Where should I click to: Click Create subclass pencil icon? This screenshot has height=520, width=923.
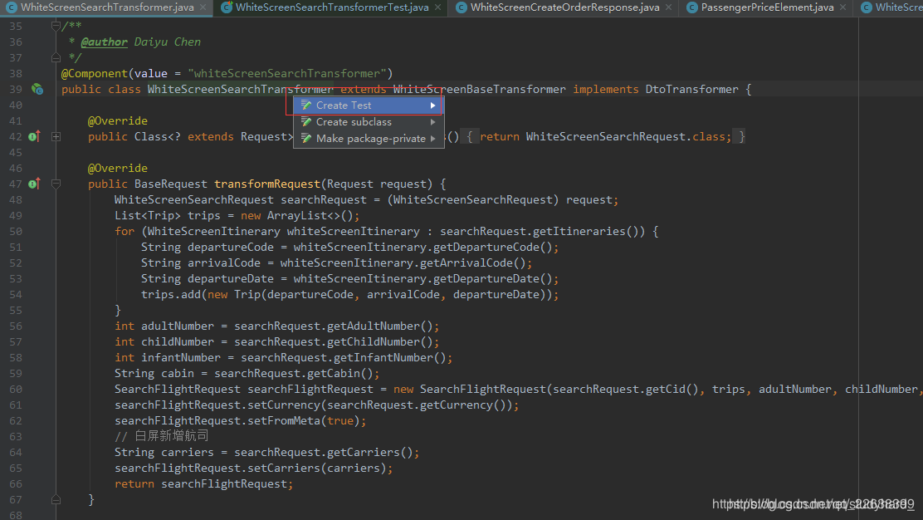coord(306,122)
